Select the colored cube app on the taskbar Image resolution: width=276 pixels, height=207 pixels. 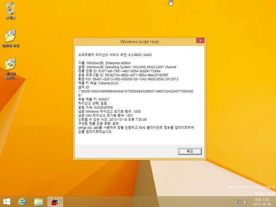(x=55, y=201)
